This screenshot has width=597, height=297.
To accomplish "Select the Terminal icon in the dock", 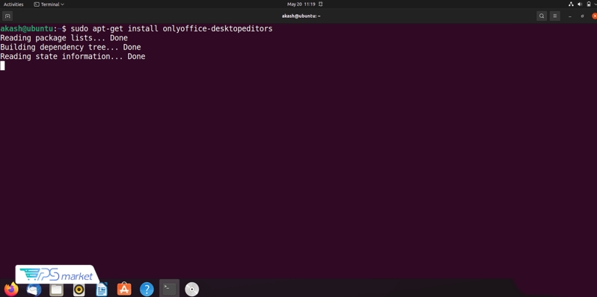I will tap(169, 289).
